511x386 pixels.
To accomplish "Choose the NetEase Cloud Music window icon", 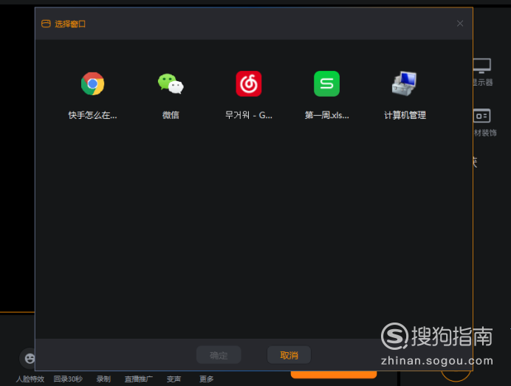I will [x=249, y=83].
